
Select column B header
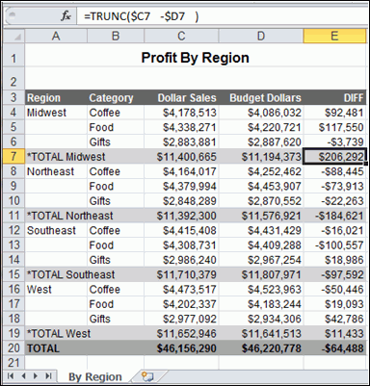116,36
